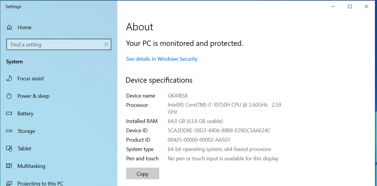Click the Projecting to this PC icon

(9, 183)
